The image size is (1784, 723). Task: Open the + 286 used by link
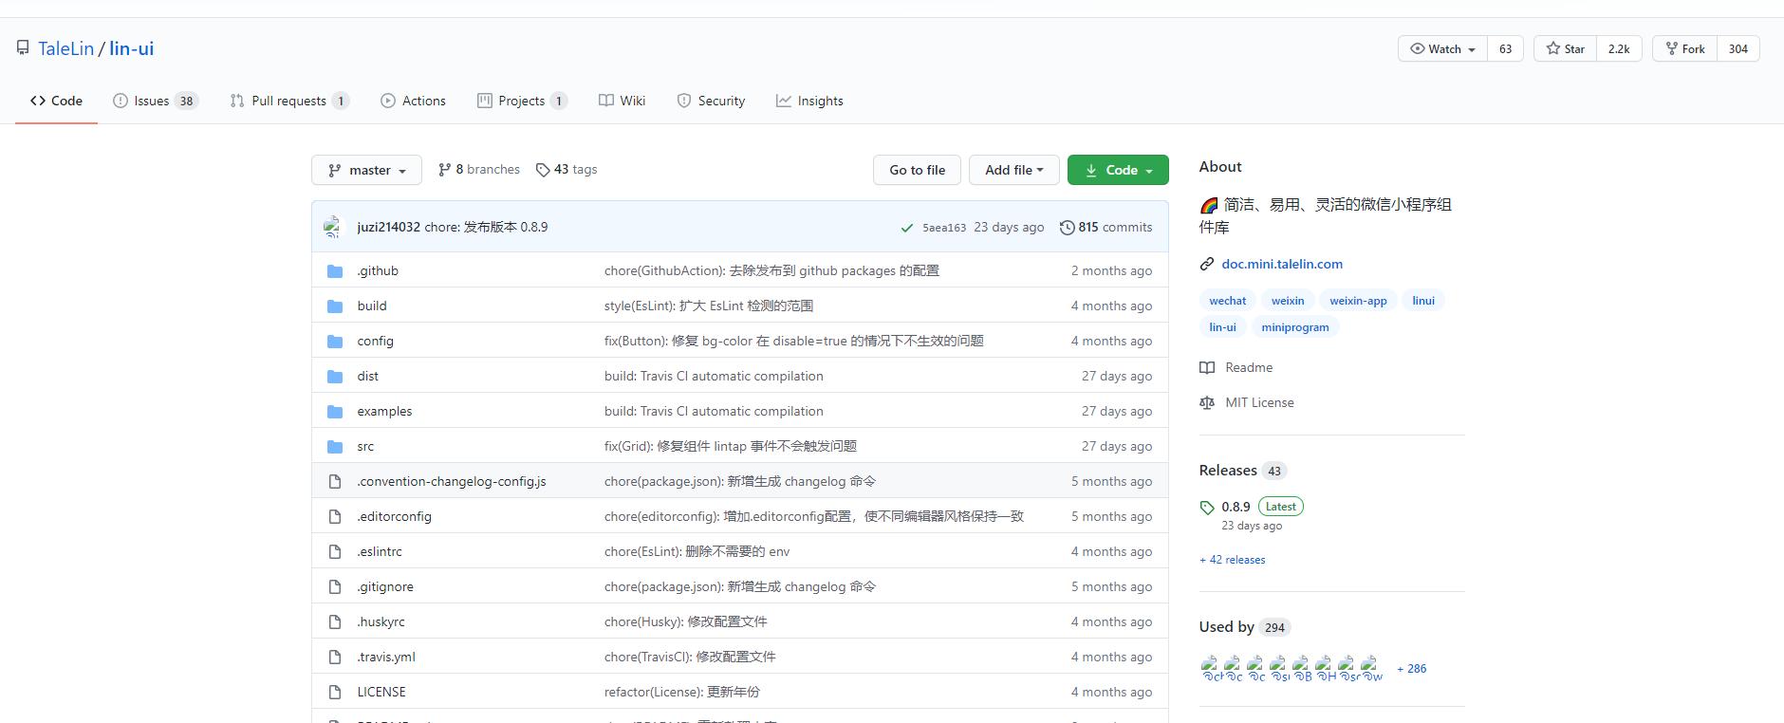1411,669
